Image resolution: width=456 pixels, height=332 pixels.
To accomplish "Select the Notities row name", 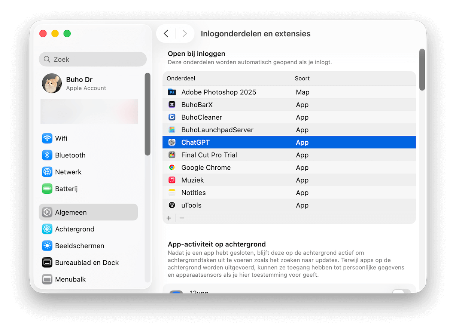I will pos(194,193).
